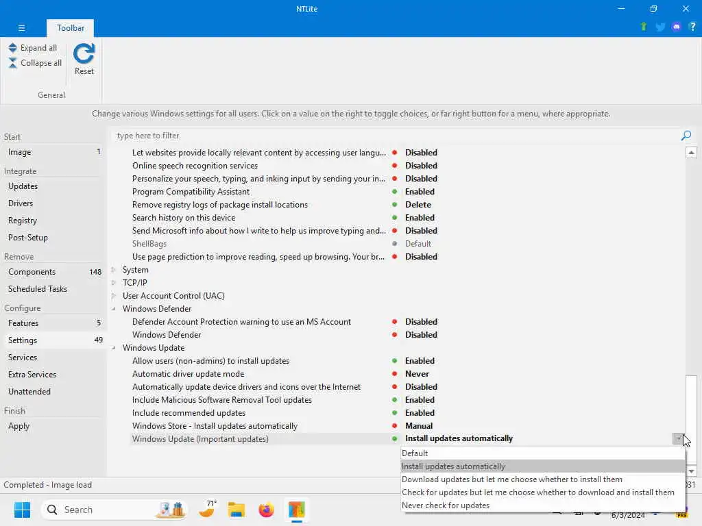Screen dimensions: 702x526
Task: Choose Install updates automatically in dropdown list
Action: click(543, 466)
